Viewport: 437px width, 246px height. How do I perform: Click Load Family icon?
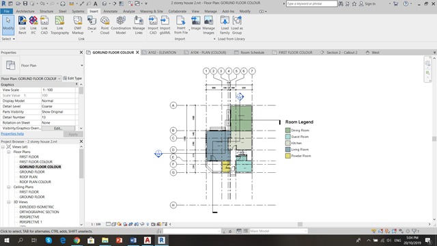(225, 25)
